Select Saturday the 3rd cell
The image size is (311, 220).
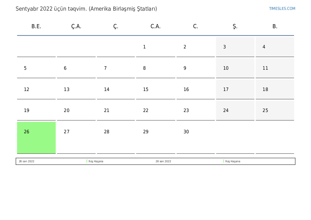click(235, 47)
